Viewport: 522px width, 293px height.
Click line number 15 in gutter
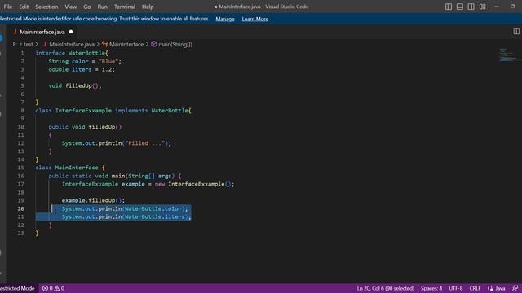20,168
